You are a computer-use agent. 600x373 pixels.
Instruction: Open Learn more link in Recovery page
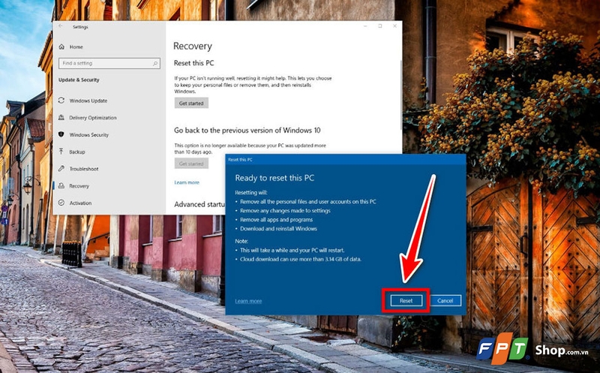187,182
